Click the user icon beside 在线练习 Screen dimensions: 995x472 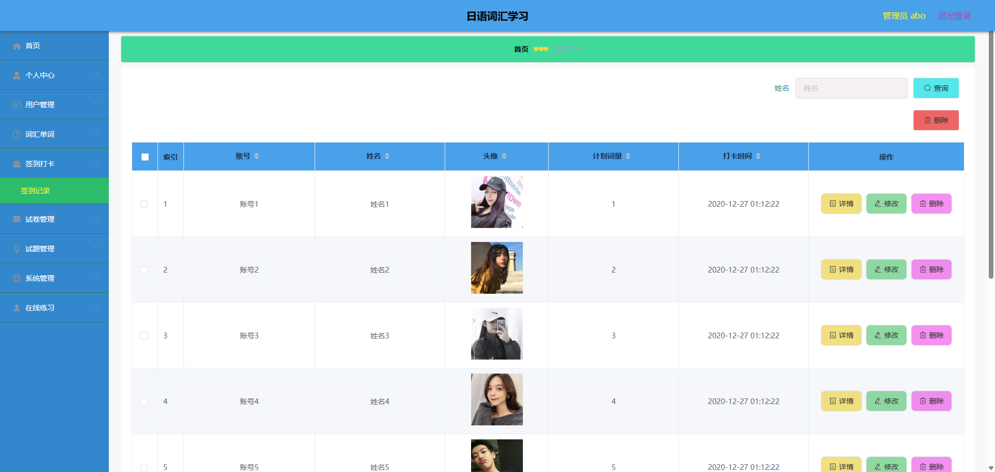tap(17, 308)
